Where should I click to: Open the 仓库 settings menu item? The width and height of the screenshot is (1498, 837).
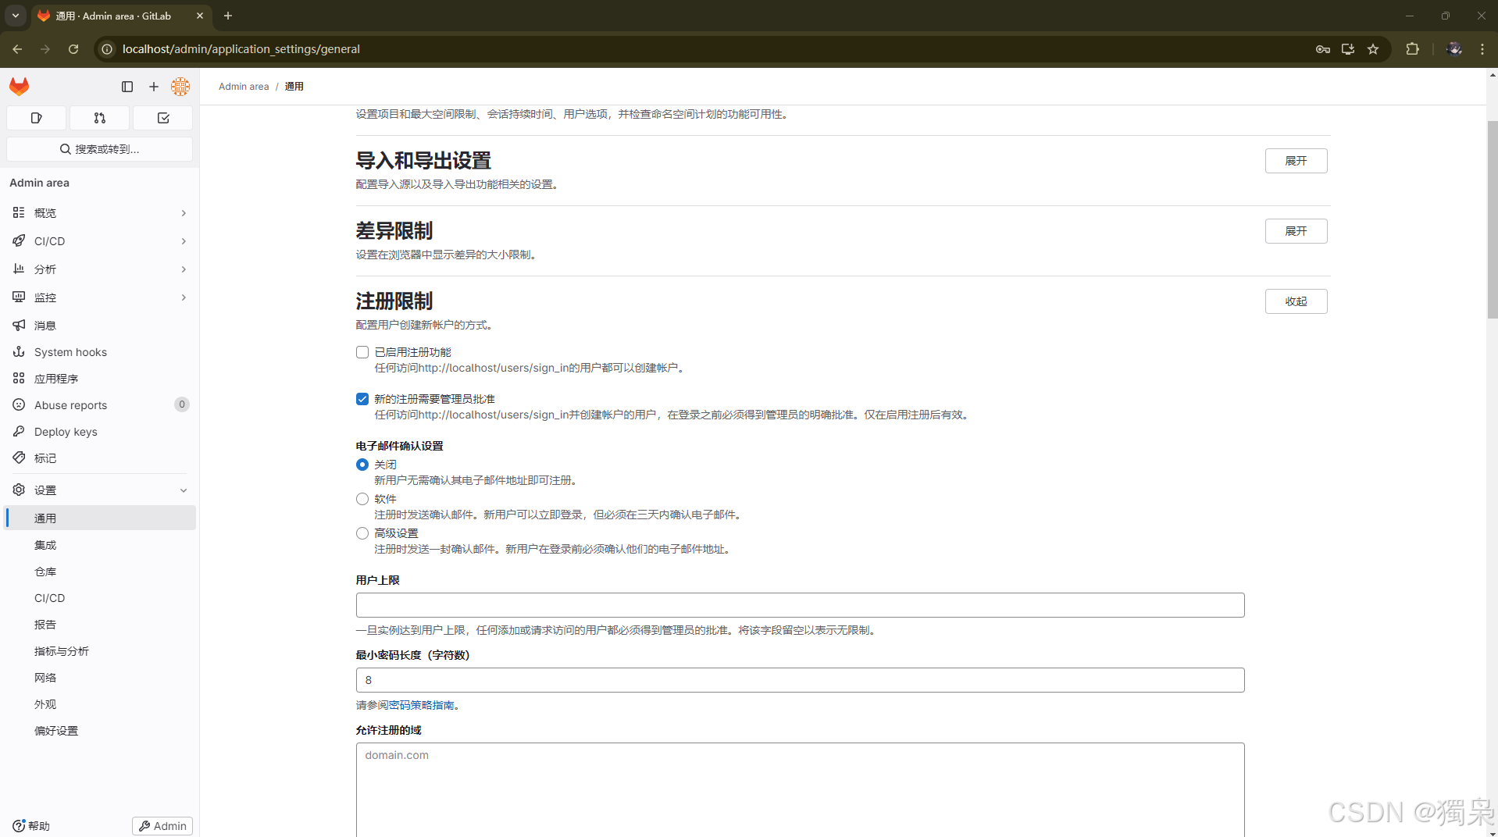(100, 572)
